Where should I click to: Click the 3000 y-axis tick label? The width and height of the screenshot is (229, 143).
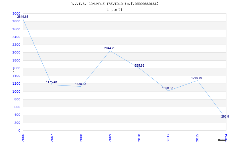click(16, 13)
